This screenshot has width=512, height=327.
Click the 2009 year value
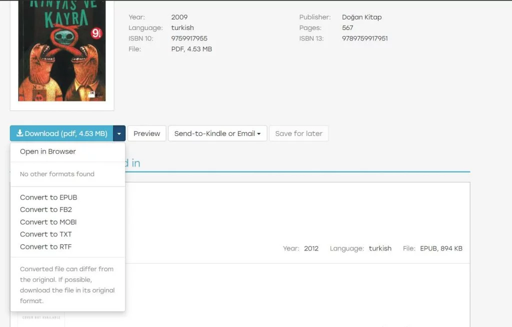179,17
